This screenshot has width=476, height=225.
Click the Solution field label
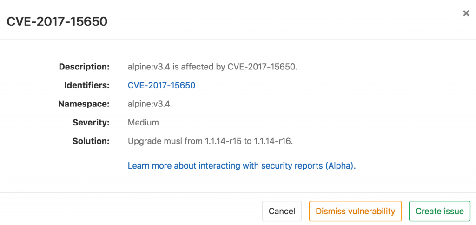91,141
